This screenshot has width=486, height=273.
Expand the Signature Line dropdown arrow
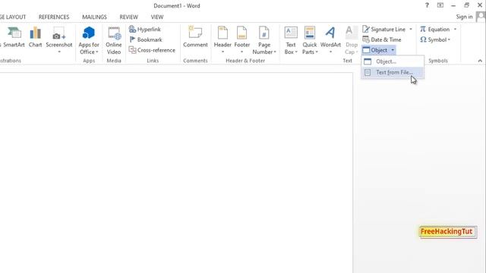pos(411,29)
